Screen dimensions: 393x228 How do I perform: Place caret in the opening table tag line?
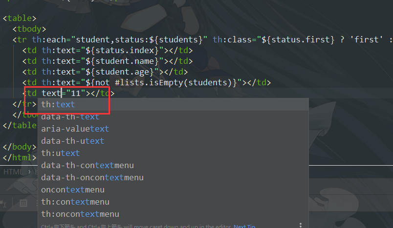click(x=20, y=18)
